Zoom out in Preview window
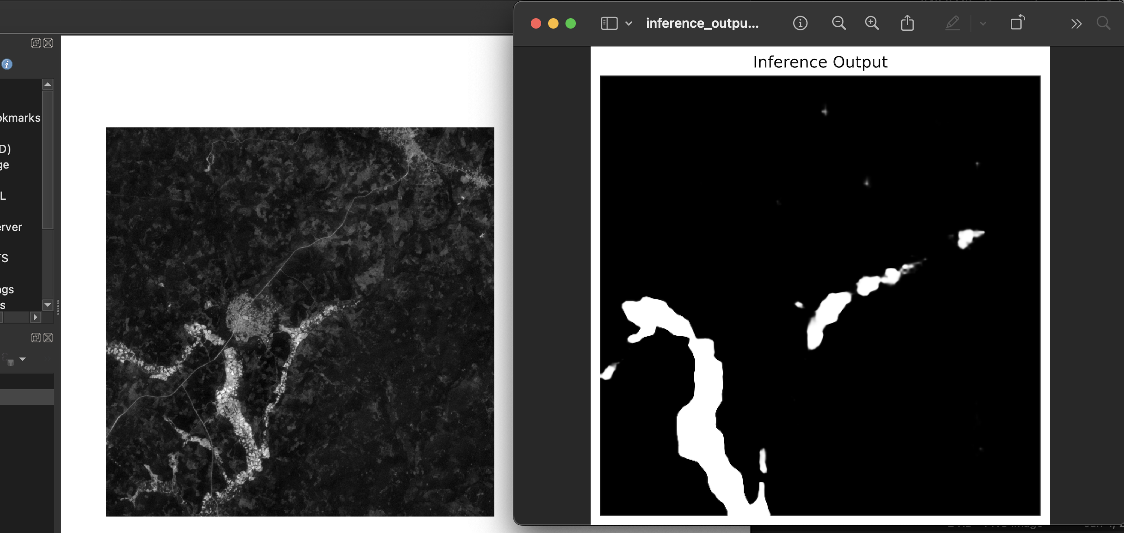Image resolution: width=1124 pixels, height=533 pixels. 838,23
